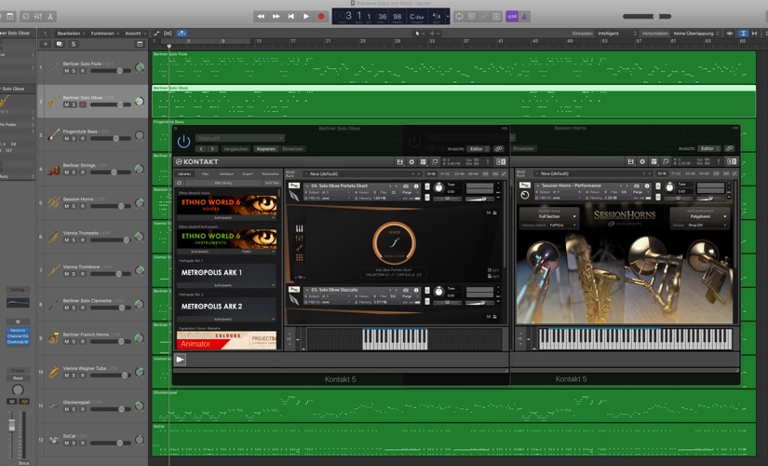
Task: Click info icon for Session Horns - Performance
Action: [x=647, y=185]
